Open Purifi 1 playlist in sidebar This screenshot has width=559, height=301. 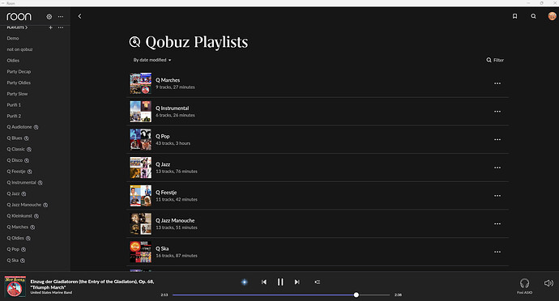14,105
